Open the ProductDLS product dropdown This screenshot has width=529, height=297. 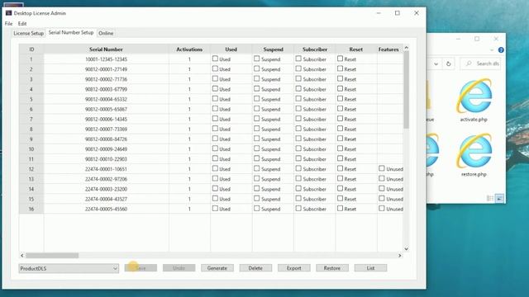69,268
